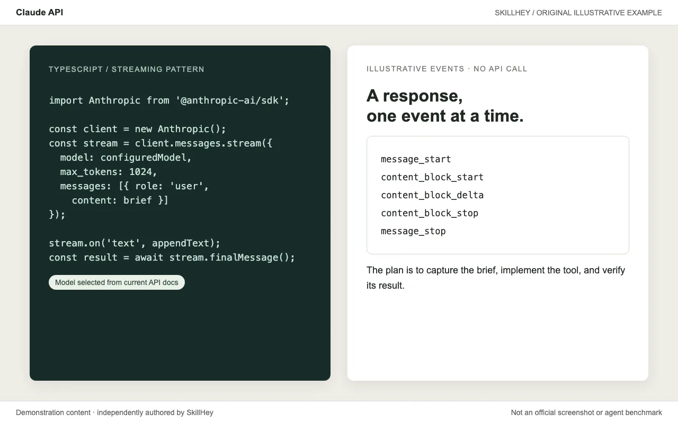The width and height of the screenshot is (678, 423).
Task: Click the model: configuredModel line
Action: click(126, 158)
